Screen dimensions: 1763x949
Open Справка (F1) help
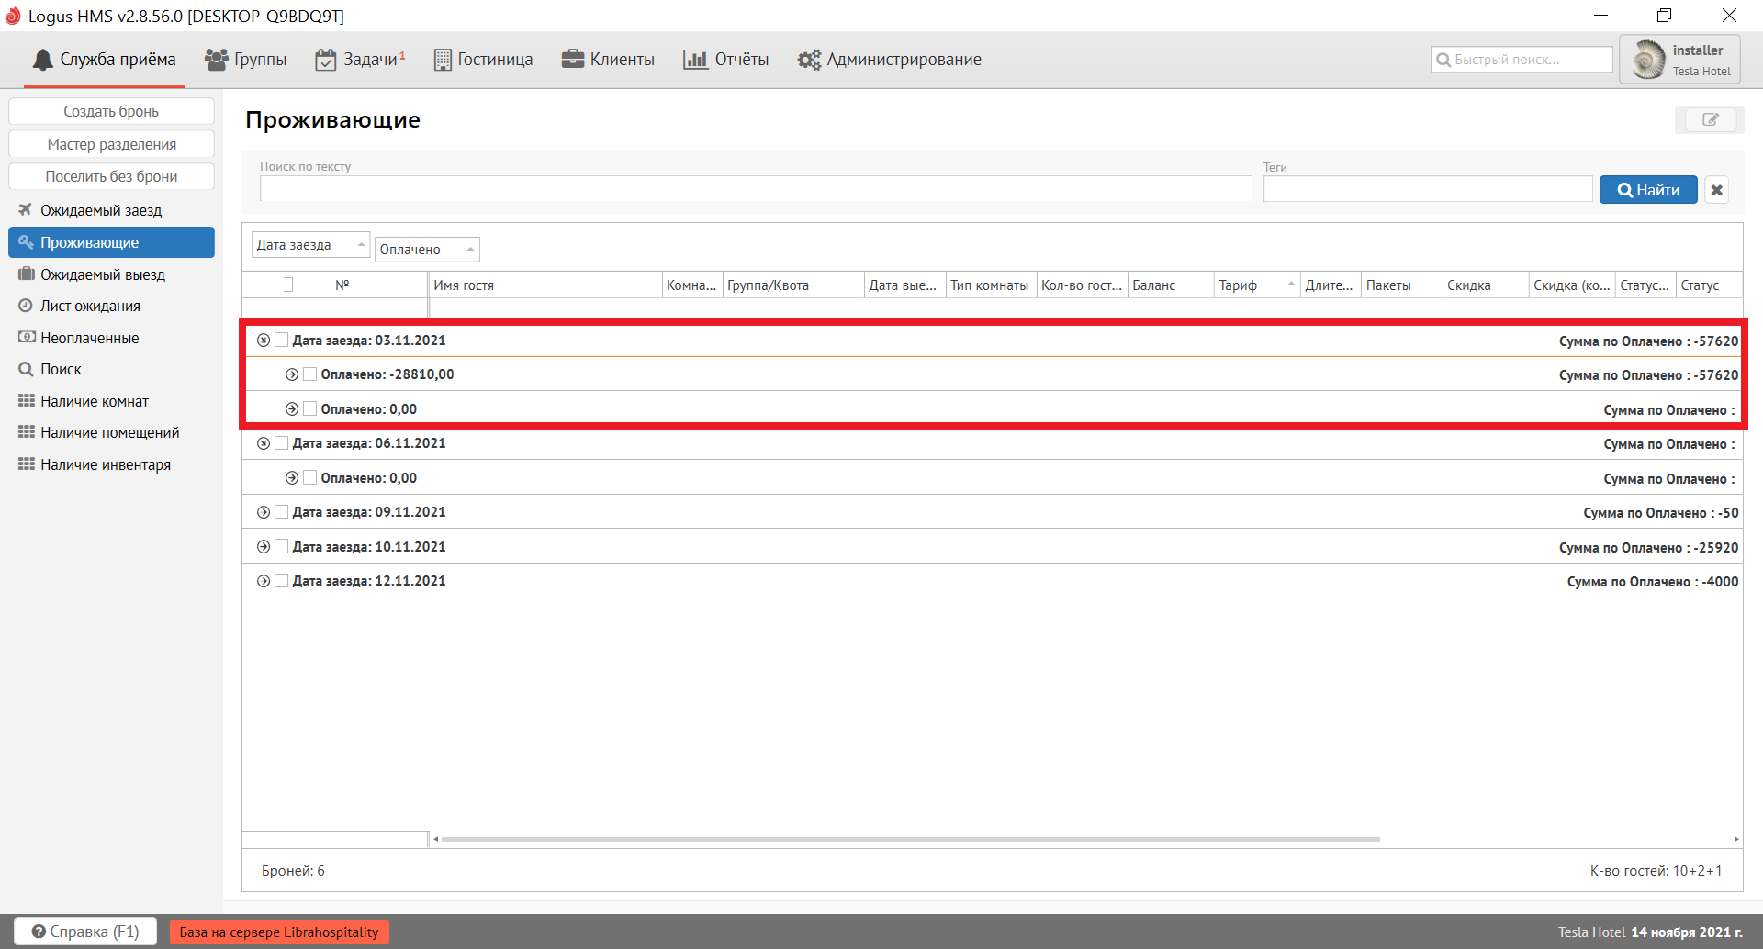click(x=85, y=932)
